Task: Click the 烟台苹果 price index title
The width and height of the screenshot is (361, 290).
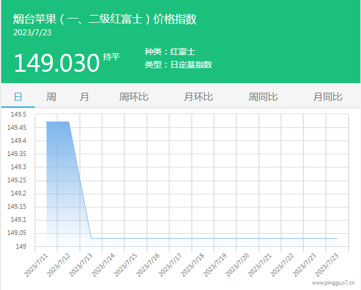Action: 105,19
